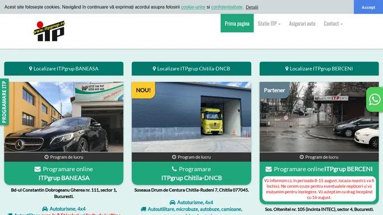Show Program de lucru for BANEASA
Screen dimensions: 383x215
click(x=64, y=157)
